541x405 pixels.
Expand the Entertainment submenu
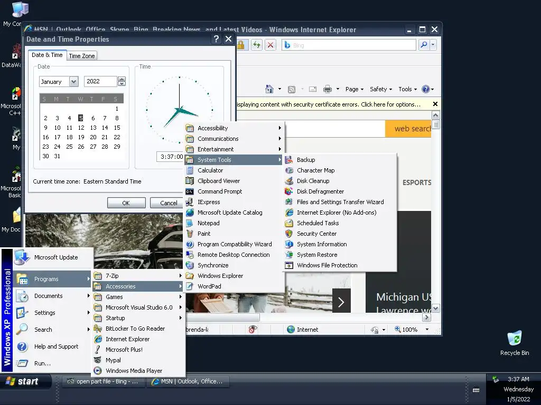tap(234, 149)
